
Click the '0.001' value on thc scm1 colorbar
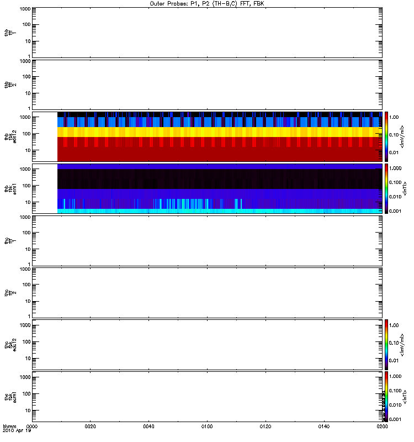click(x=395, y=419)
